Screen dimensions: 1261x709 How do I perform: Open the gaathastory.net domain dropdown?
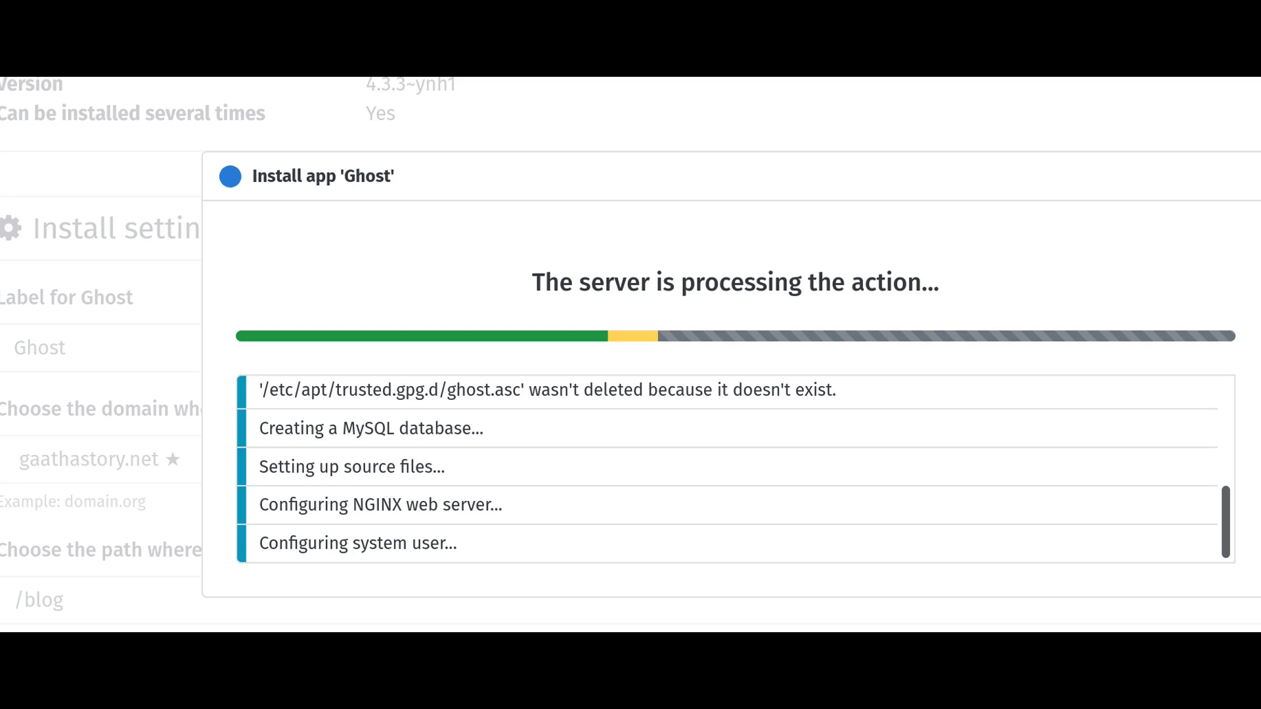coord(101,460)
